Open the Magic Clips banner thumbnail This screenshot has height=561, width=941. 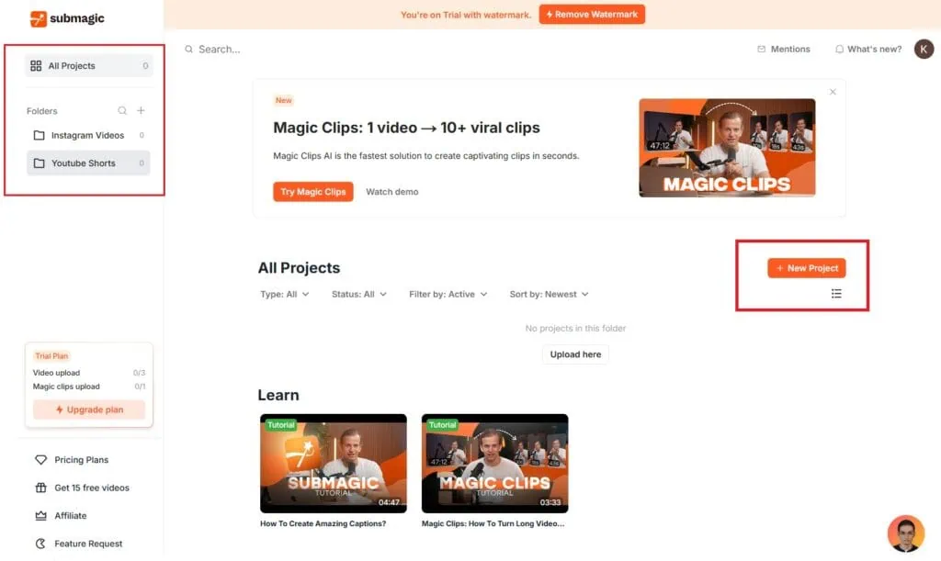coord(728,148)
